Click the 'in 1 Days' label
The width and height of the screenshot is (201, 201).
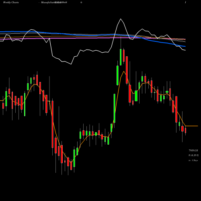click(x=193, y=160)
